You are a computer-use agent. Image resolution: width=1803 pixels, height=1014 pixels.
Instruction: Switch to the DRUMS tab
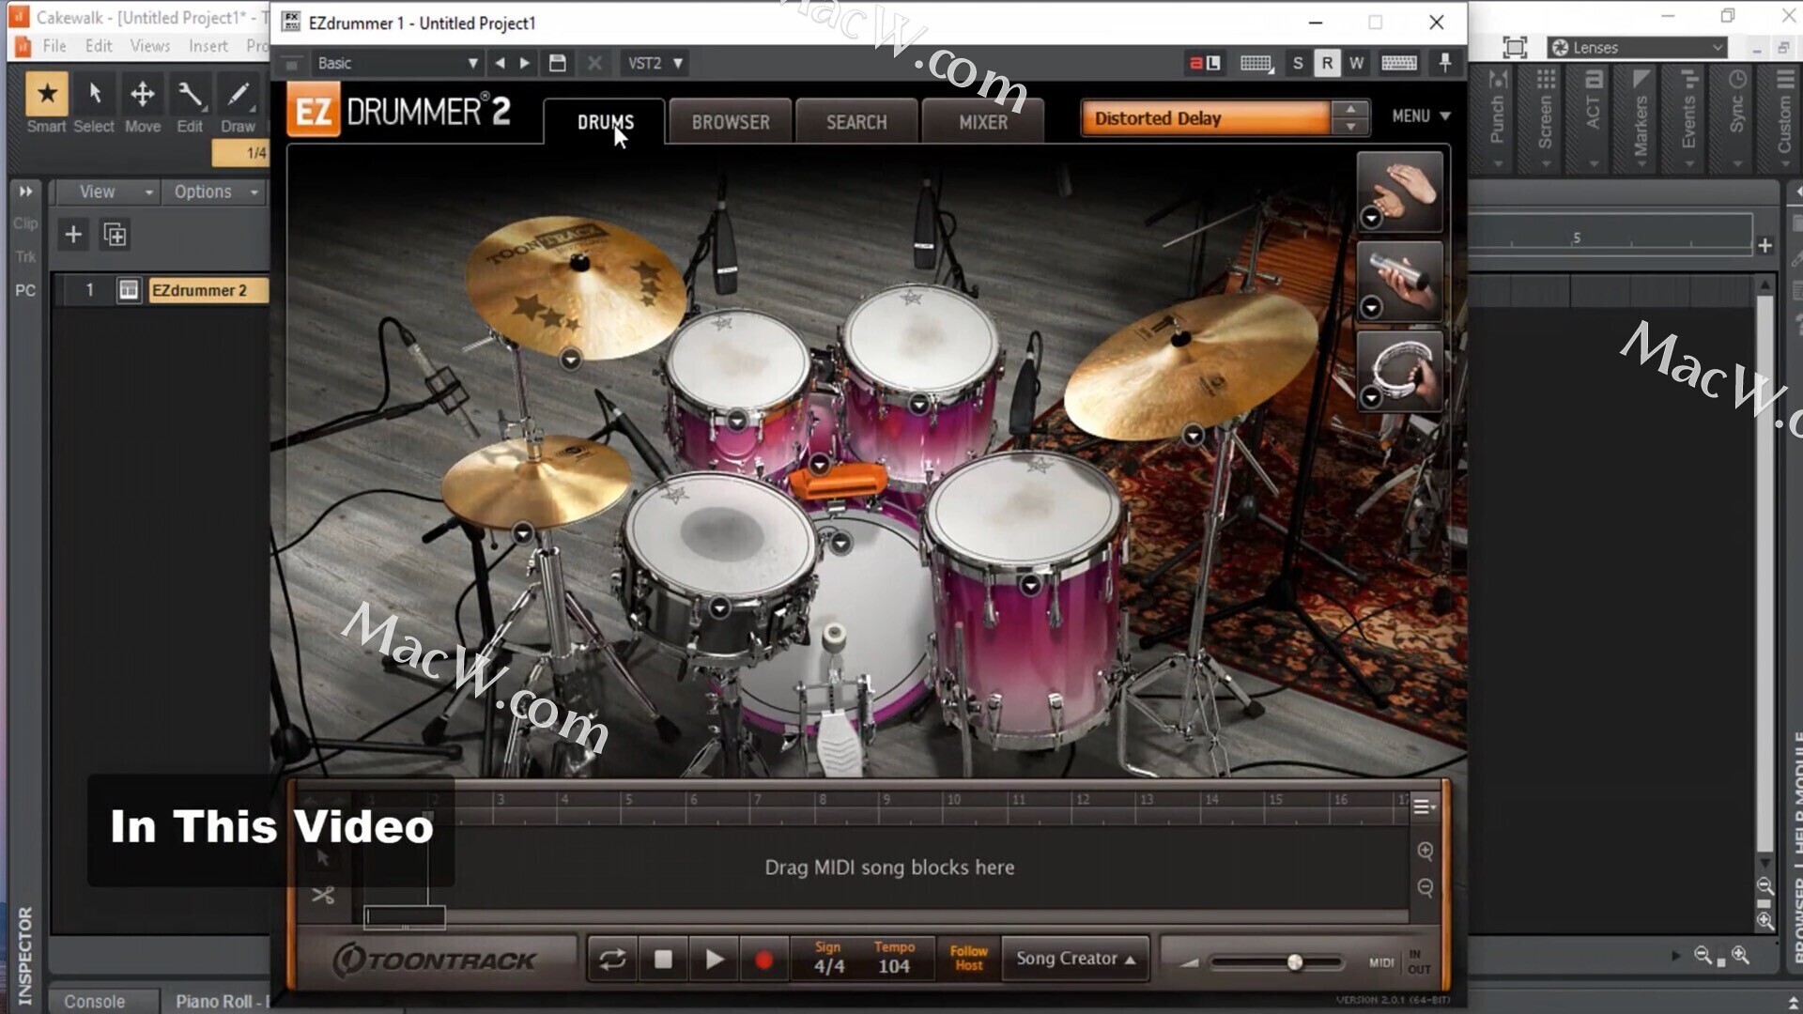click(x=605, y=122)
